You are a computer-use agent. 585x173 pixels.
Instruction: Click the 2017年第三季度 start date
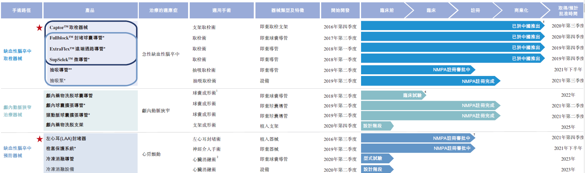340,38
